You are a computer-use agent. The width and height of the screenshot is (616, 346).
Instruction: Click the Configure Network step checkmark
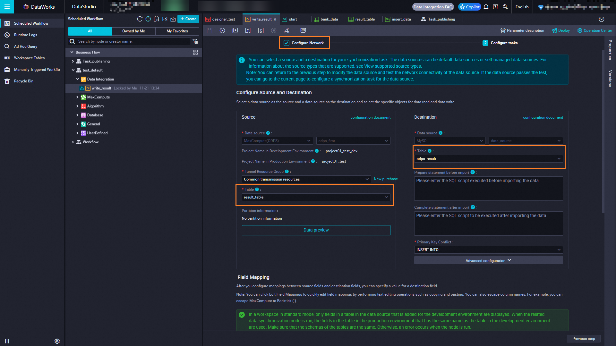click(287, 43)
